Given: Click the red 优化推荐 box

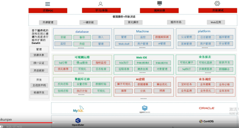Looking at the screenshot, I should point(63,69).
